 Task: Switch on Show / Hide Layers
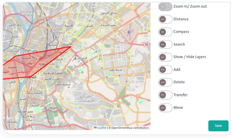tap(165, 57)
